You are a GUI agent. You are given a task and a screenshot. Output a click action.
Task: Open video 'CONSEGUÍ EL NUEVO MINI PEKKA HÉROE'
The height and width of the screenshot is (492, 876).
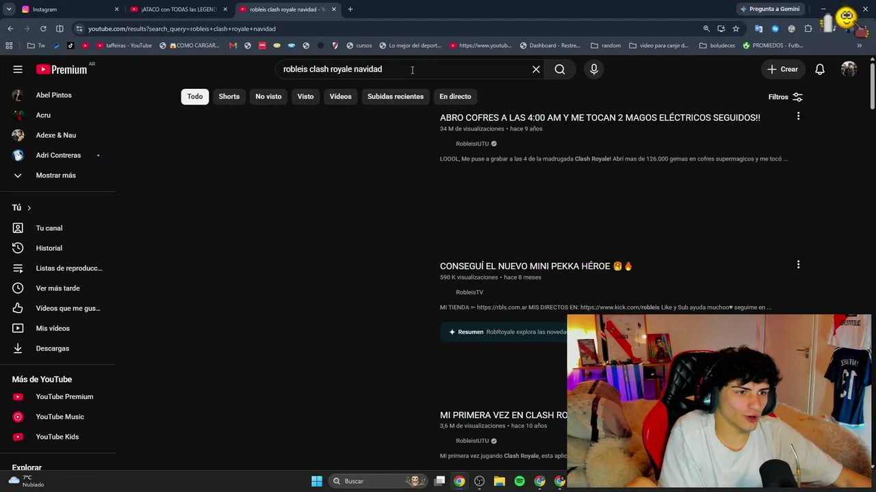pyautogui.click(x=536, y=266)
